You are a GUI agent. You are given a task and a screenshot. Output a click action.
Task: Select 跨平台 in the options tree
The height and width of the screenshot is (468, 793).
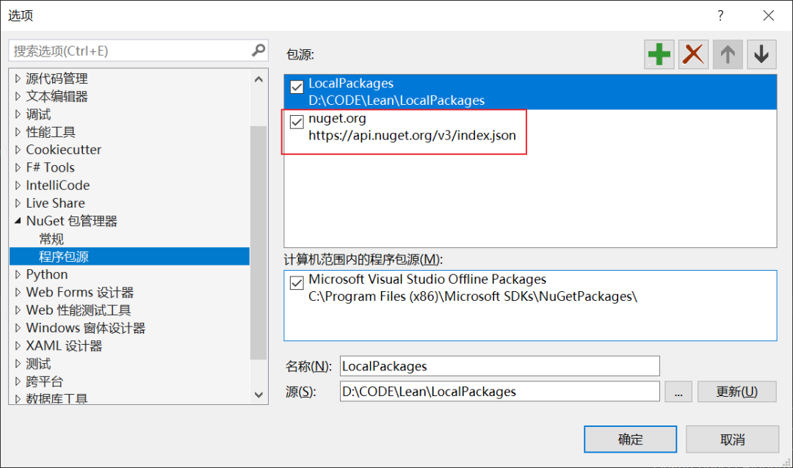tap(45, 381)
